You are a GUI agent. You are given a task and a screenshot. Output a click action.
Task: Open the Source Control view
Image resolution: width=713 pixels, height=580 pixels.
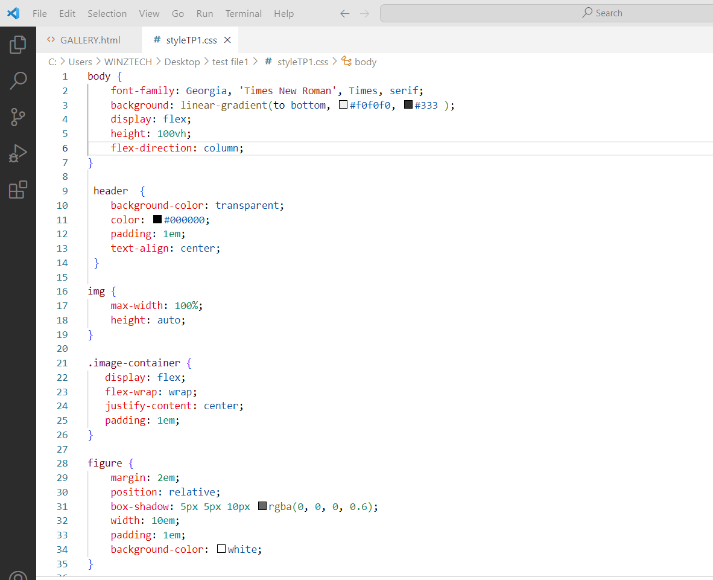pyautogui.click(x=18, y=117)
